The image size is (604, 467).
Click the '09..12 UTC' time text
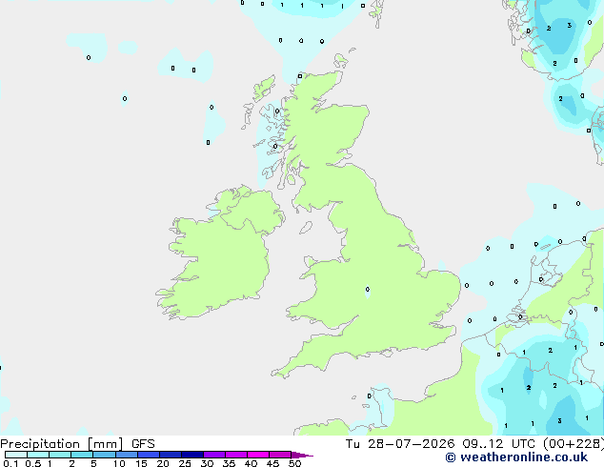tap(498, 444)
